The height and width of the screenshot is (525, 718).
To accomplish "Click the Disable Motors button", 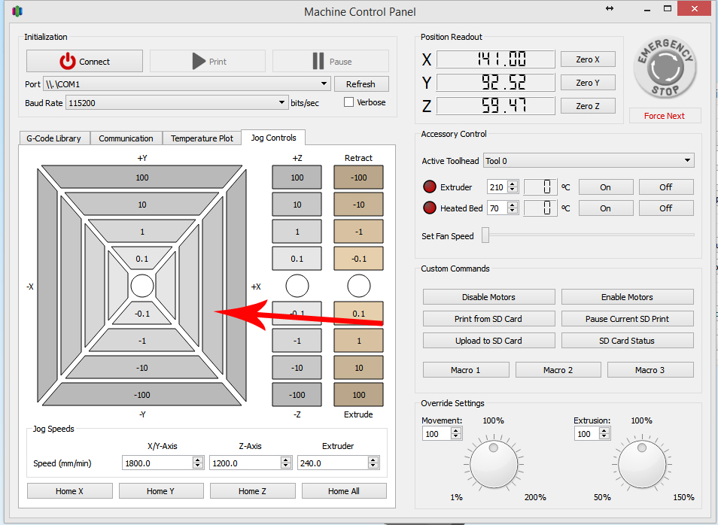I will tap(488, 297).
